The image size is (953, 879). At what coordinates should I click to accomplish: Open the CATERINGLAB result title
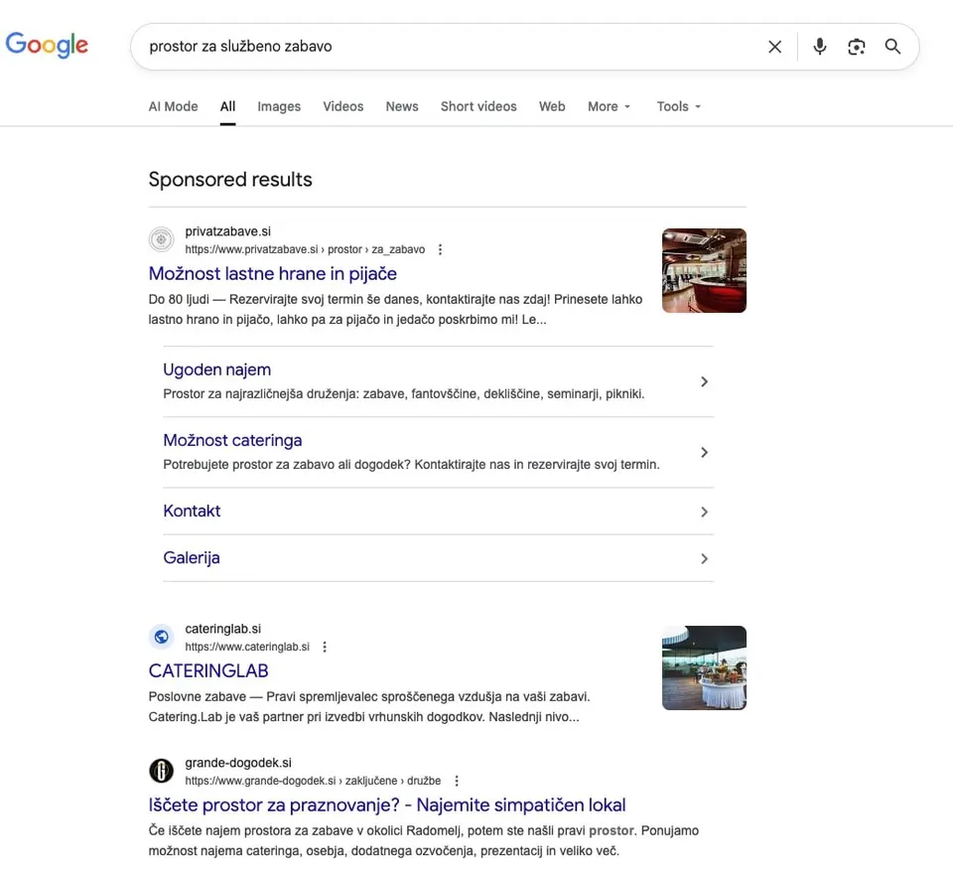pyautogui.click(x=208, y=670)
